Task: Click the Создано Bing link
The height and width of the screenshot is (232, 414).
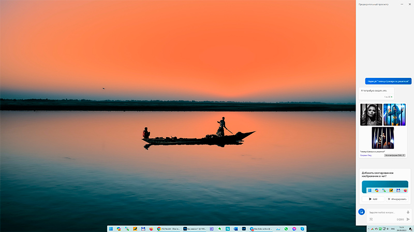Action: click(x=366, y=155)
